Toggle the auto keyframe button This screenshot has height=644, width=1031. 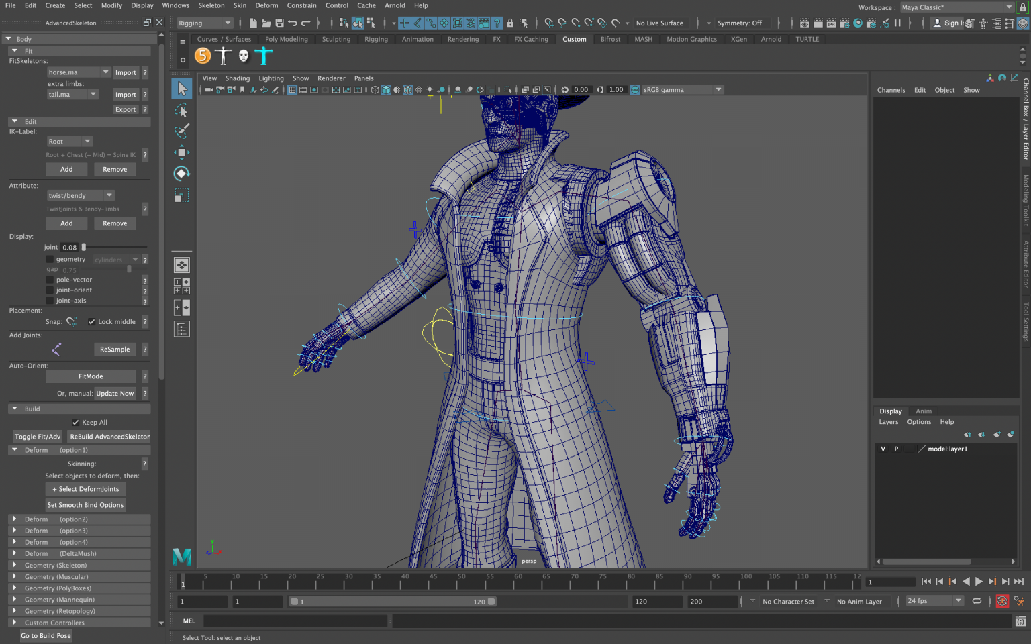(1002, 601)
